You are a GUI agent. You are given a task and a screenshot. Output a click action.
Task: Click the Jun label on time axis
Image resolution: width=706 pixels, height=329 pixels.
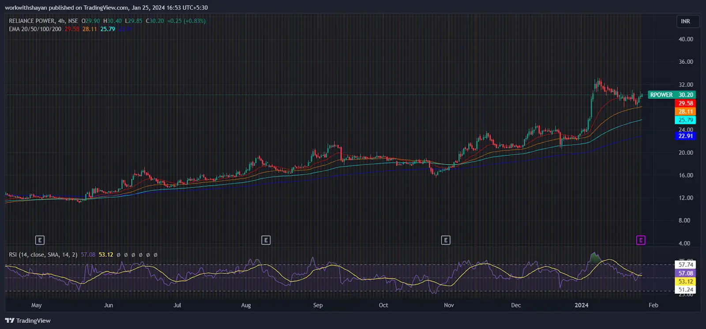pos(109,305)
